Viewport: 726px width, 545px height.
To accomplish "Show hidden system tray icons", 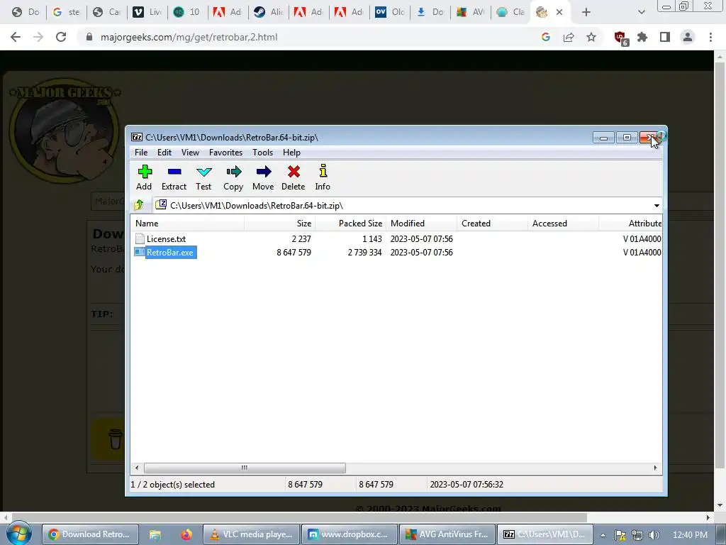I will click(x=603, y=535).
